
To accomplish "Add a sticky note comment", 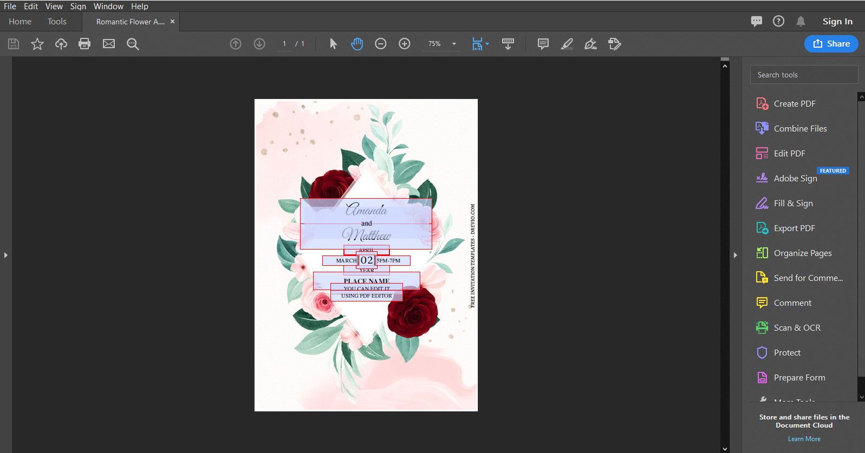I will click(x=543, y=44).
